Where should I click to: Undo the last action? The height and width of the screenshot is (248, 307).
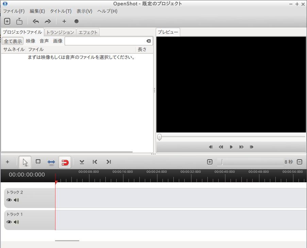[x=36, y=21]
